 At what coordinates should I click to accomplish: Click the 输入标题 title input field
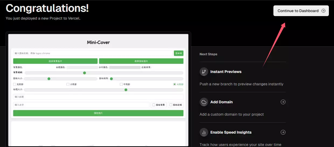coord(98,97)
